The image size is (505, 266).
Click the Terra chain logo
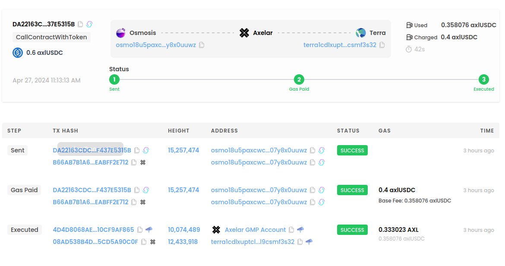coord(361,33)
